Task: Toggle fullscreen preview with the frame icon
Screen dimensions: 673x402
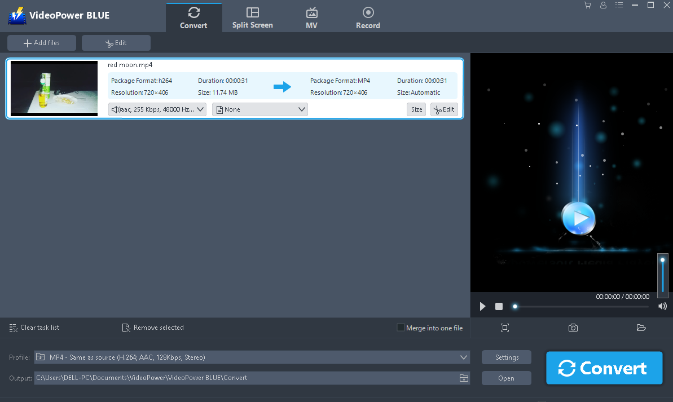Action: click(505, 328)
